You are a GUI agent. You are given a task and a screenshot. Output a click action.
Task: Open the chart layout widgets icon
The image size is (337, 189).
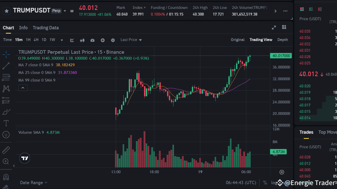(284, 27)
